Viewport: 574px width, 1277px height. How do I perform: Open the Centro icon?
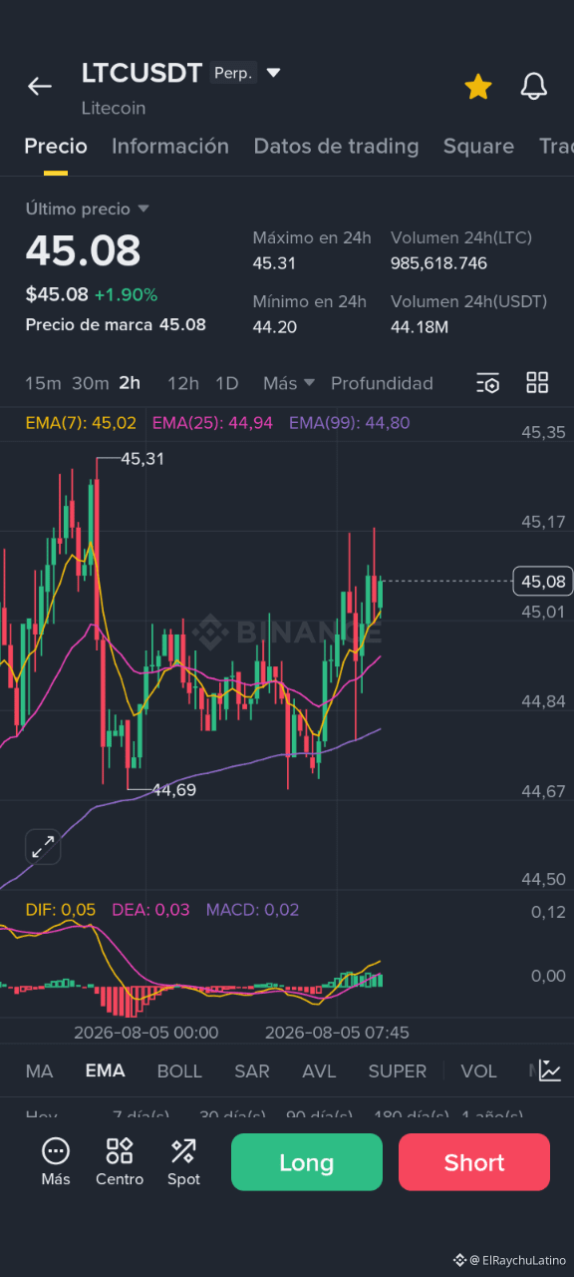(120, 1162)
